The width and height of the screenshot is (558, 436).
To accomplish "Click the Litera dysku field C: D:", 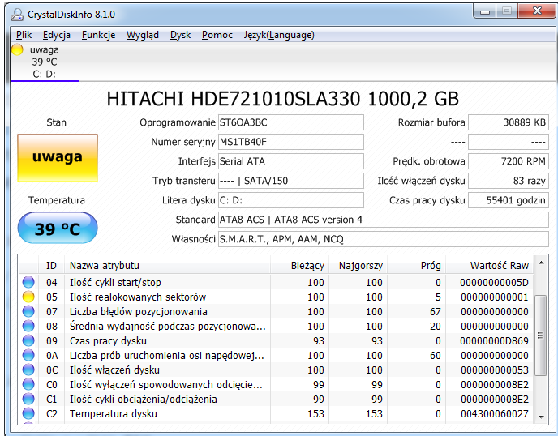I will (x=290, y=200).
